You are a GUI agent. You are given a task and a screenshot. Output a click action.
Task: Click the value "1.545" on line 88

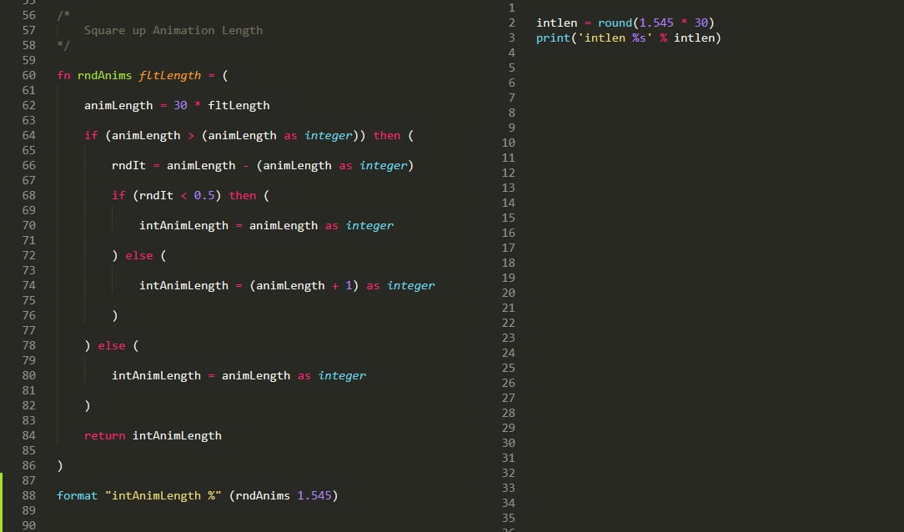314,495
